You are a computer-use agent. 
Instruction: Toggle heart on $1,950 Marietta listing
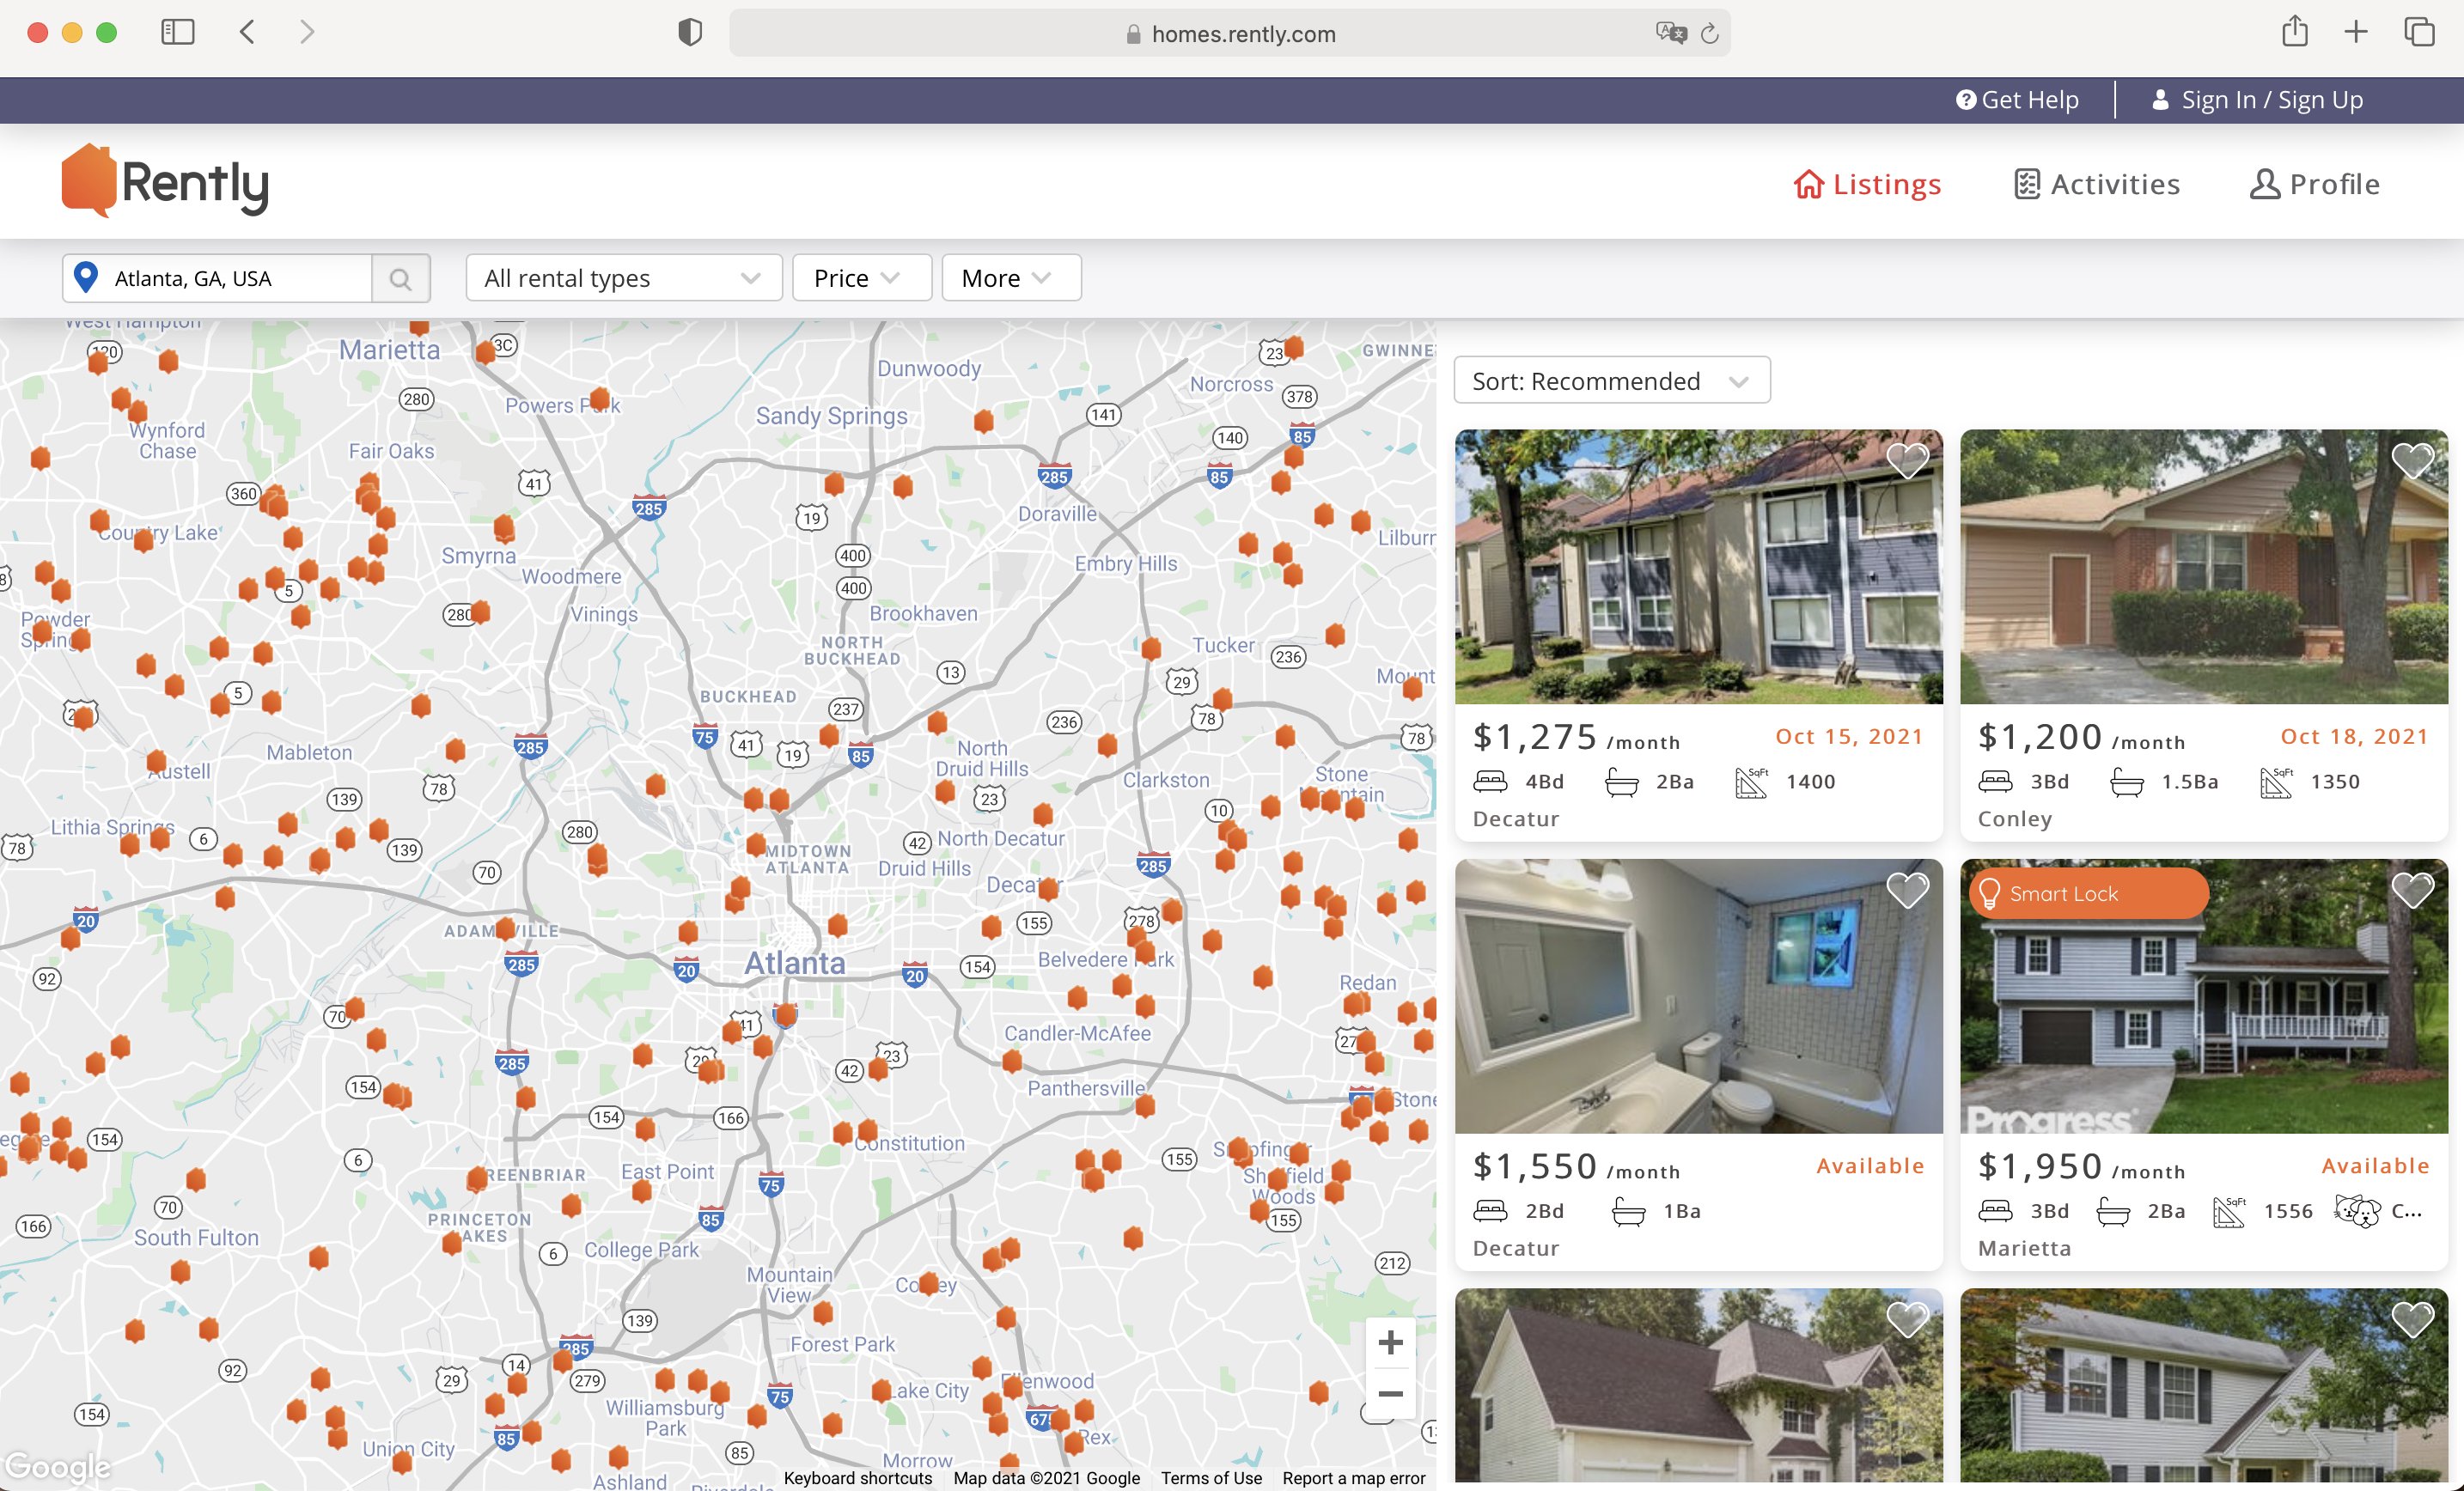[2412, 890]
